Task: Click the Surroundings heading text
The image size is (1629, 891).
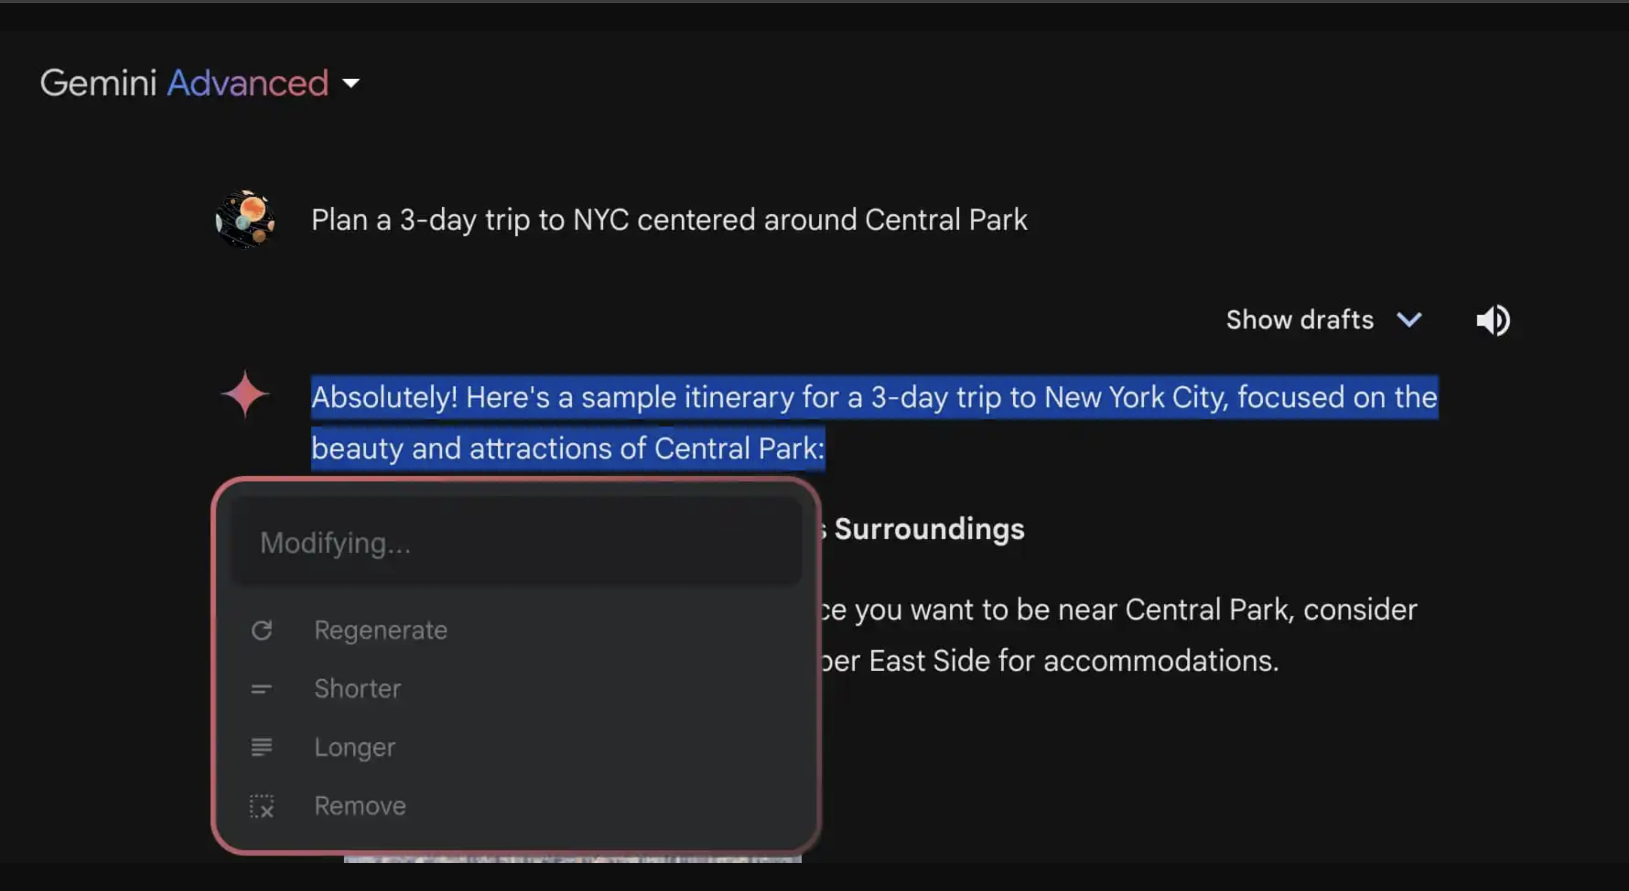Action: [928, 530]
